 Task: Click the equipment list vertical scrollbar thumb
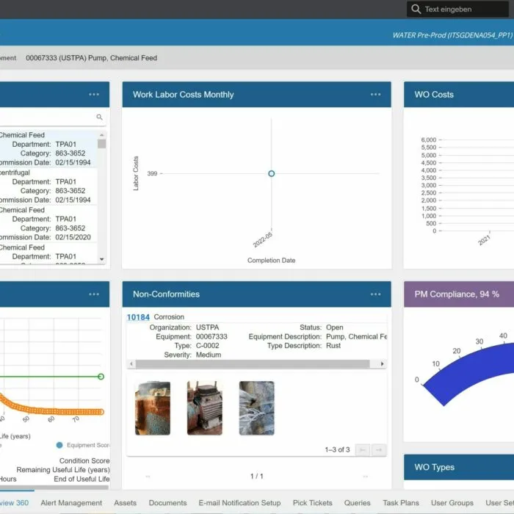101,144
